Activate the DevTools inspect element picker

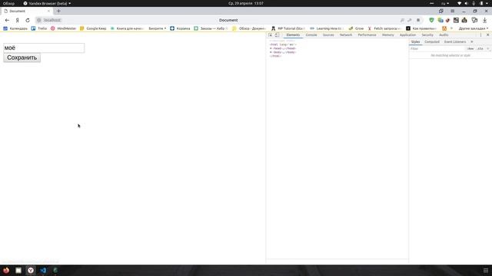[270, 35]
